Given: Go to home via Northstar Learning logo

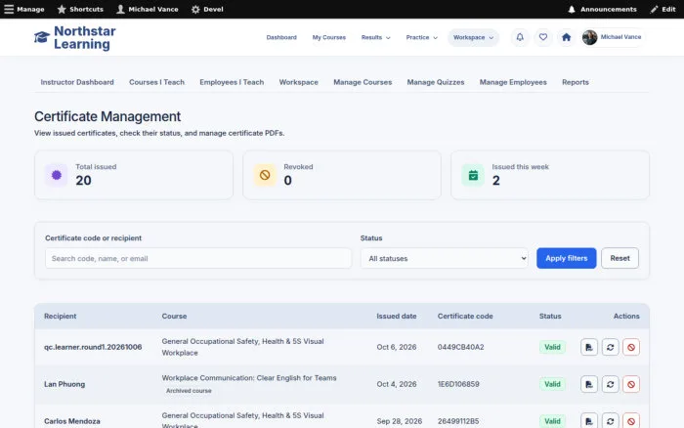Looking at the screenshot, I should (75, 37).
